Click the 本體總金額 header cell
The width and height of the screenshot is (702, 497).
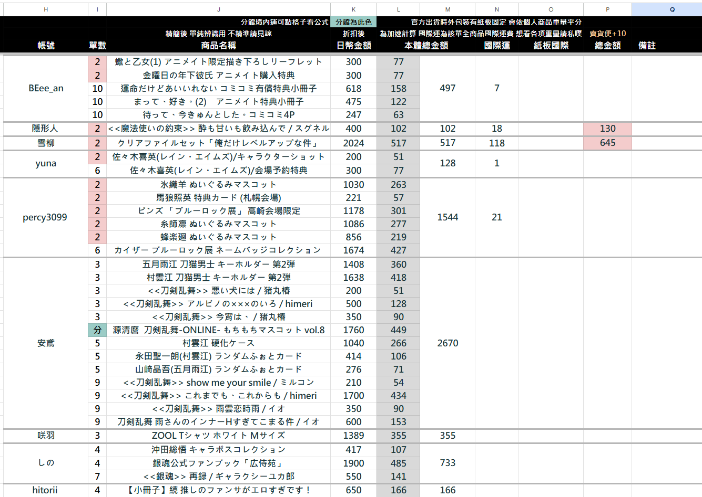coord(426,46)
